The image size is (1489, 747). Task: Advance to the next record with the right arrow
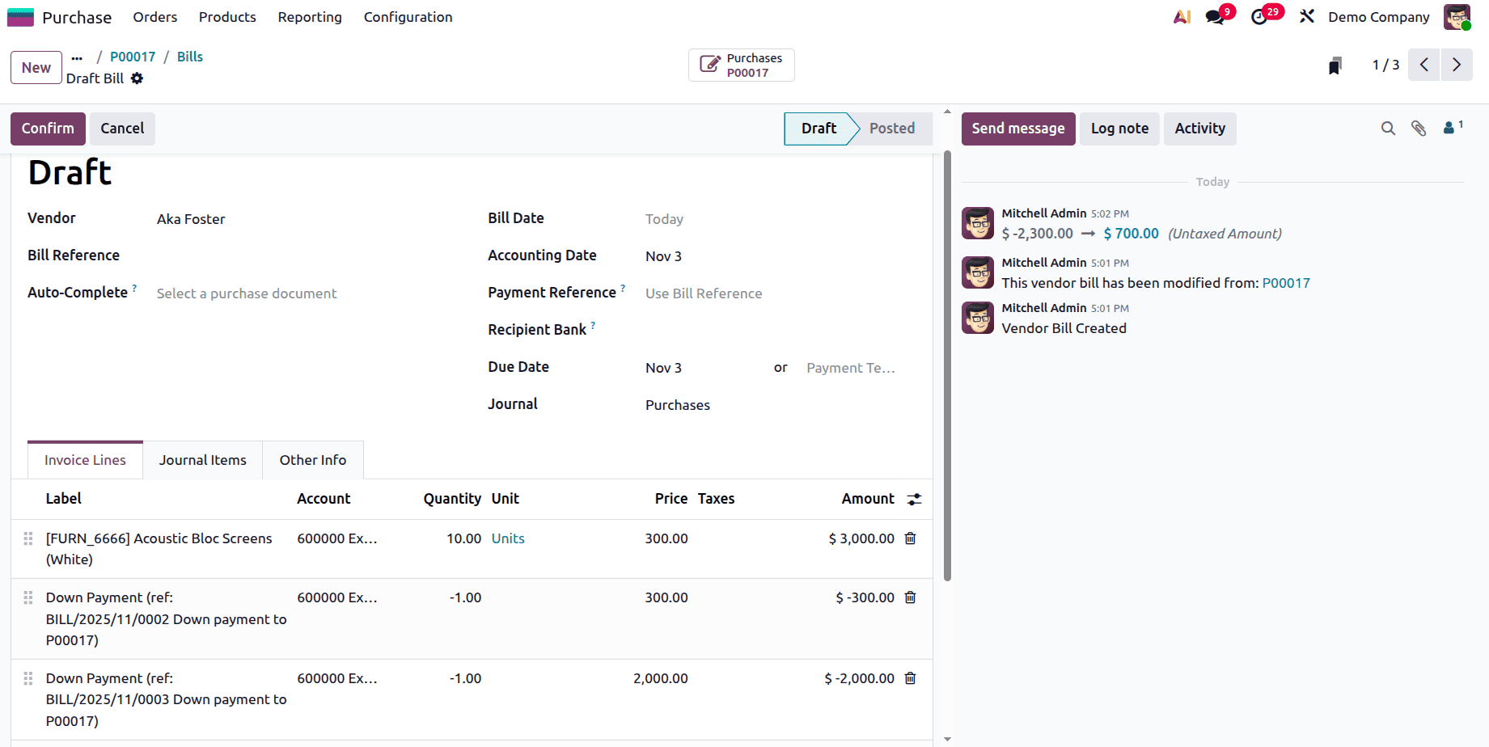[x=1457, y=65]
